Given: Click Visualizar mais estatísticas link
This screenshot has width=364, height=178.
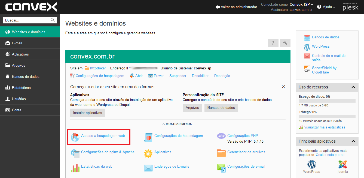Looking at the screenshot, I should click(x=325, y=127).
